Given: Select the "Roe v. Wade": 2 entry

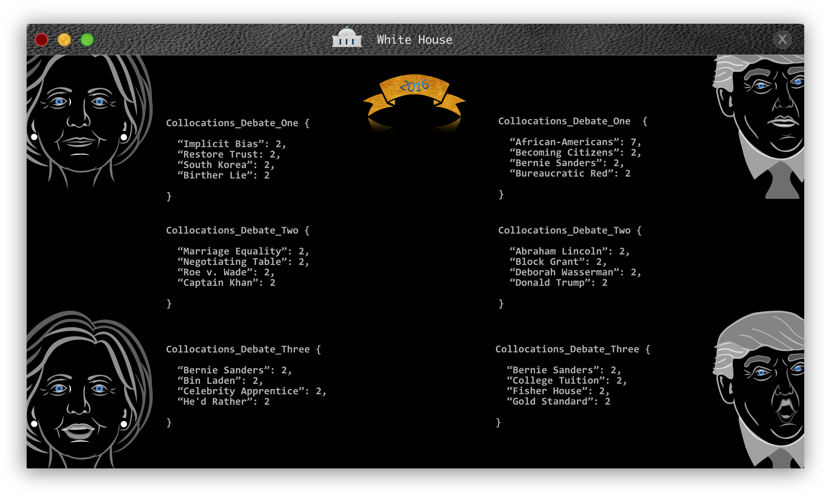Looking at the screenshot, I should pos(226,272).
